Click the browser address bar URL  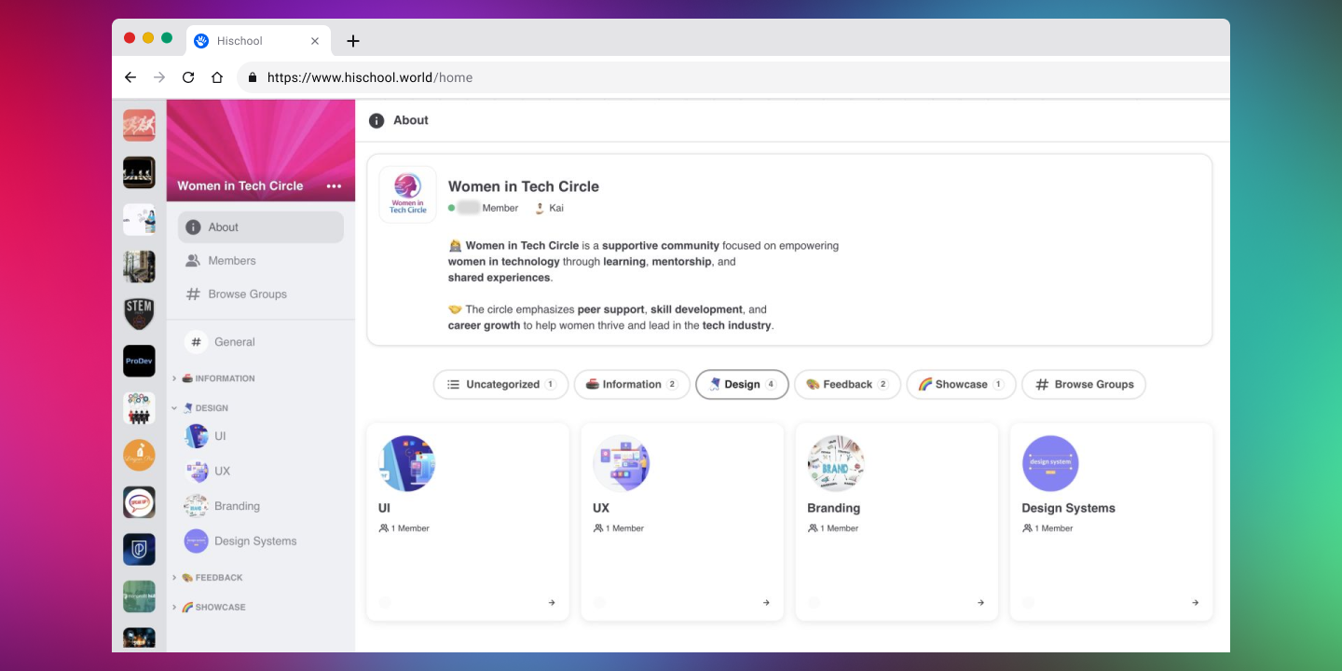pyautogui.click(x=369, y=77)
